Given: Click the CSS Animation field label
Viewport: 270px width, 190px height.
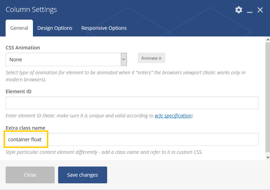Looking at the screenshot, I should tap(23, 48).
